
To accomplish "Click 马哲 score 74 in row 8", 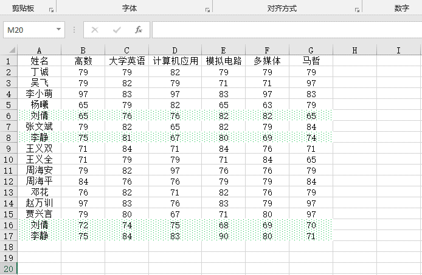I will [311, 138].
